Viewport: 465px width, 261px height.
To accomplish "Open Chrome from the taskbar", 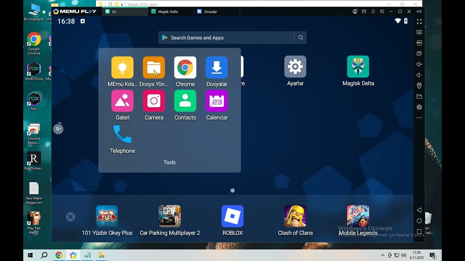I will (59, 255).
